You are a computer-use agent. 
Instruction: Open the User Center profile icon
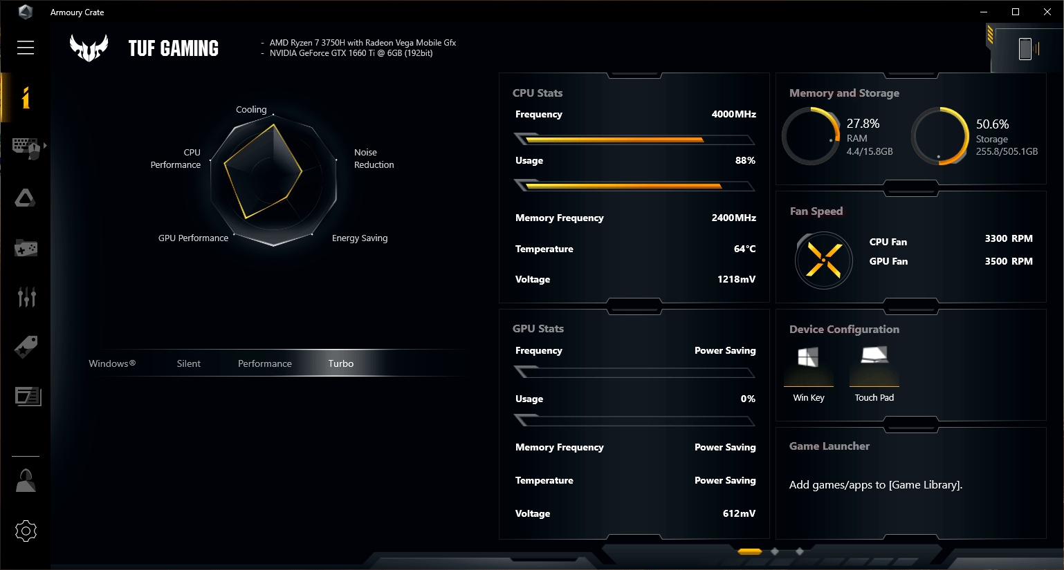(x=26, y=480)
